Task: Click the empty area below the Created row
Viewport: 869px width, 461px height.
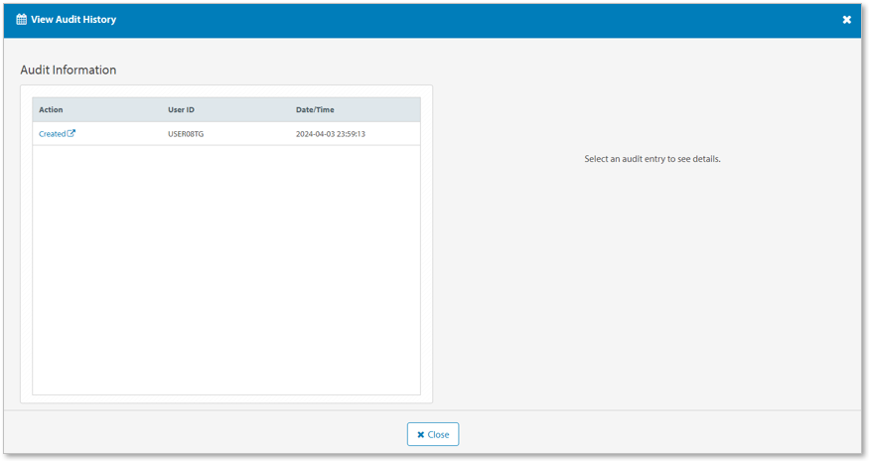Action: pyautogui.click(x=226, y=268)
